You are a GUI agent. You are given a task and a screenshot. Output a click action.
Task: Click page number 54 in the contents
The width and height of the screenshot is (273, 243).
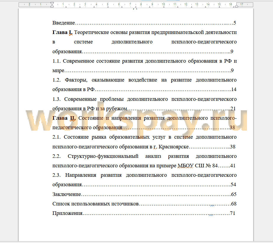tap(233, 185)
